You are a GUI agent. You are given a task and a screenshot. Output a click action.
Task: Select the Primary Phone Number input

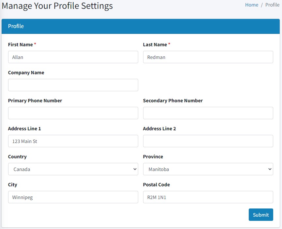tap(73, 113)
